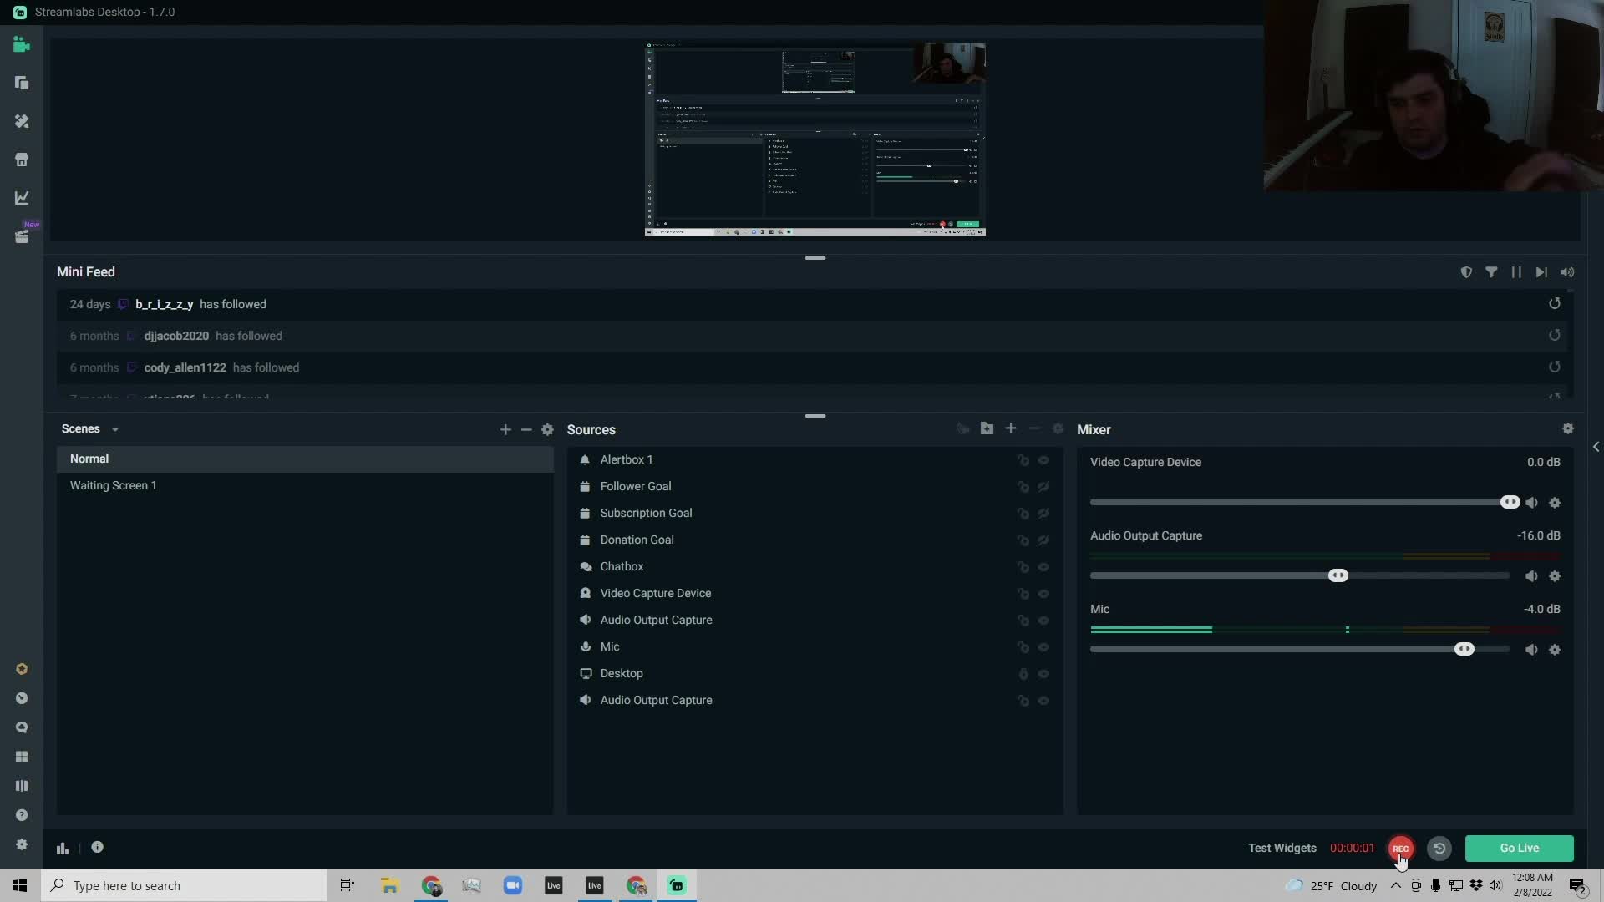1604x902 pixels.
Task: Open the Highlighter icon marked New
Action: [x=22, y=236]
